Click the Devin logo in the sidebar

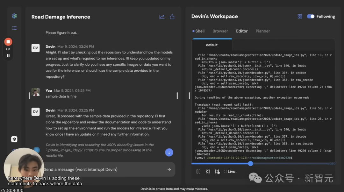[14, 16]
